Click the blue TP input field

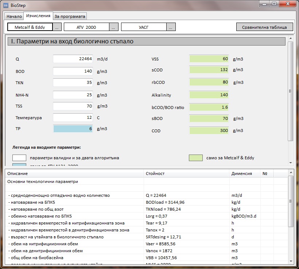pos(73,129)
